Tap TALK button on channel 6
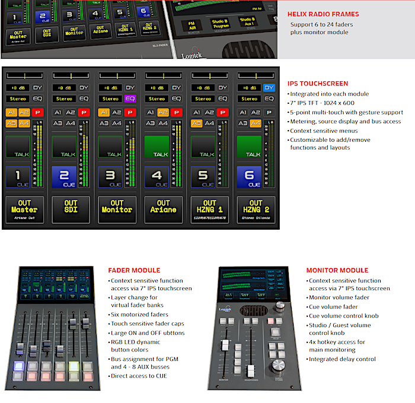Screen dimensions: 415x403 click(x=249, y=147)
